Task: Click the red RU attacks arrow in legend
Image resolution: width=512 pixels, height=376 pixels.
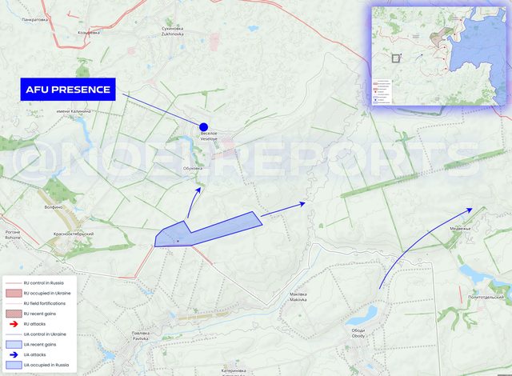Action: pyautogui.click(x=14, y=324)
